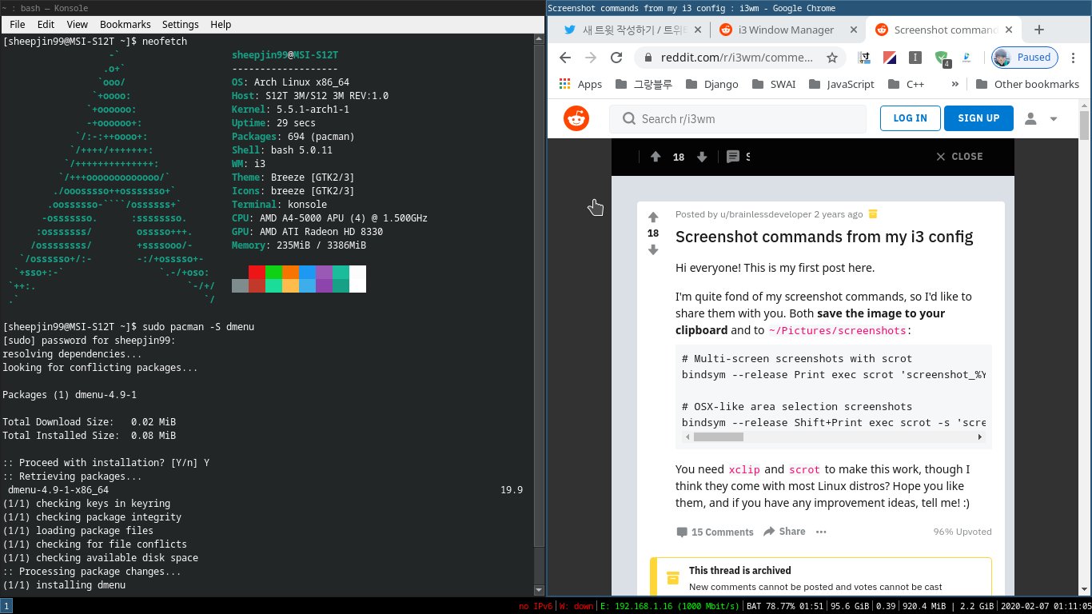Image resolution: width=1092 pixels, height=614 pixels.
Task: Open the Help menu in Konsole
Action: coord(220,25)
